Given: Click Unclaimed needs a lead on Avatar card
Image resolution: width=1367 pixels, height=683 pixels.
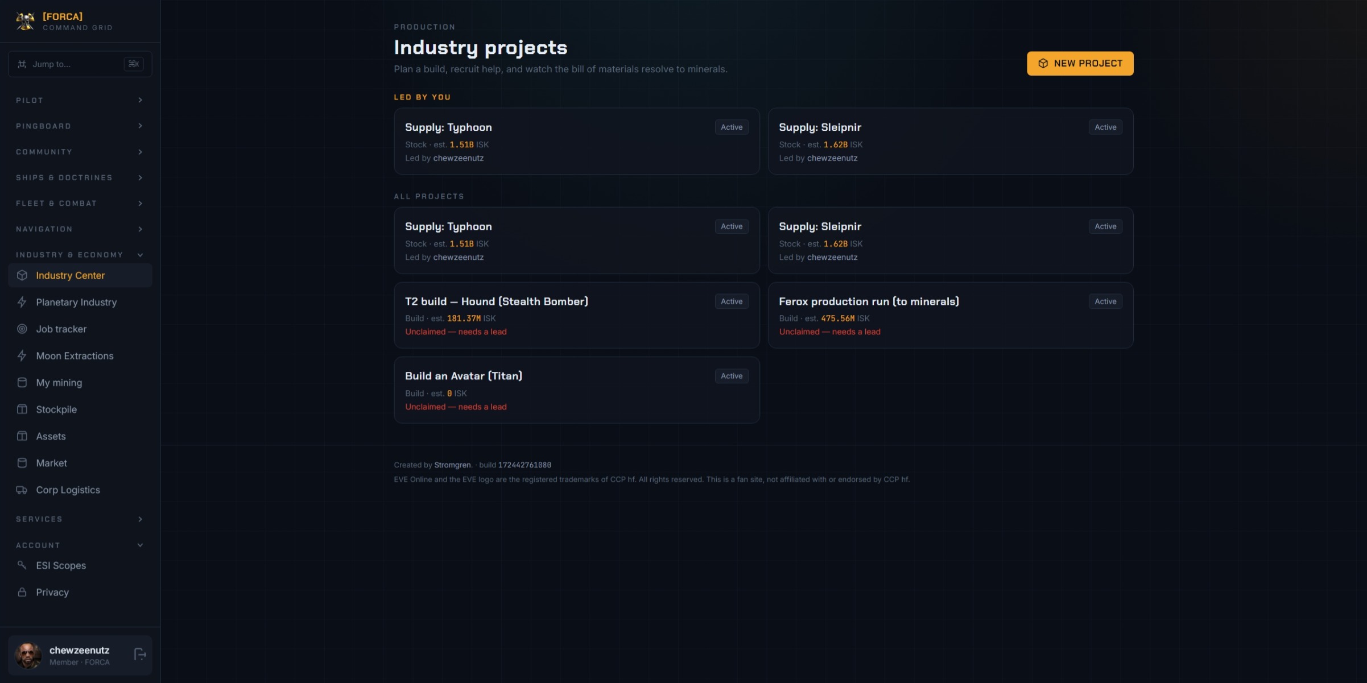Looking at the screenshot, I should pos(456,407).
